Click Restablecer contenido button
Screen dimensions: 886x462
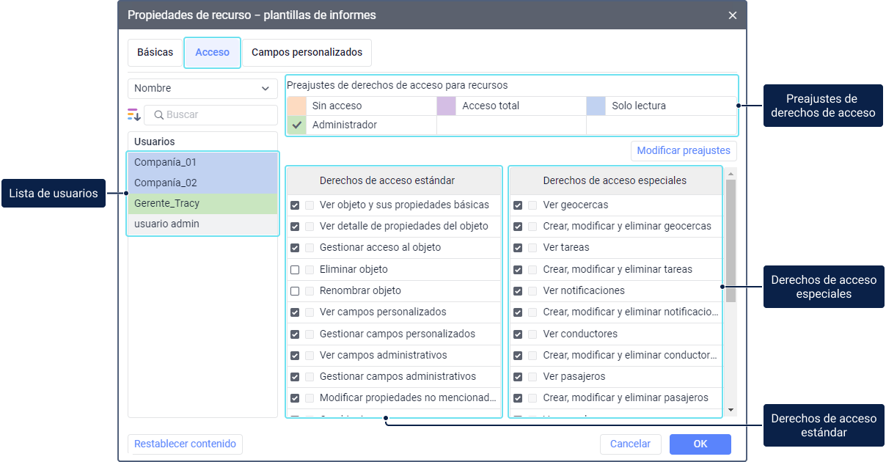click(x=185, y=444)
